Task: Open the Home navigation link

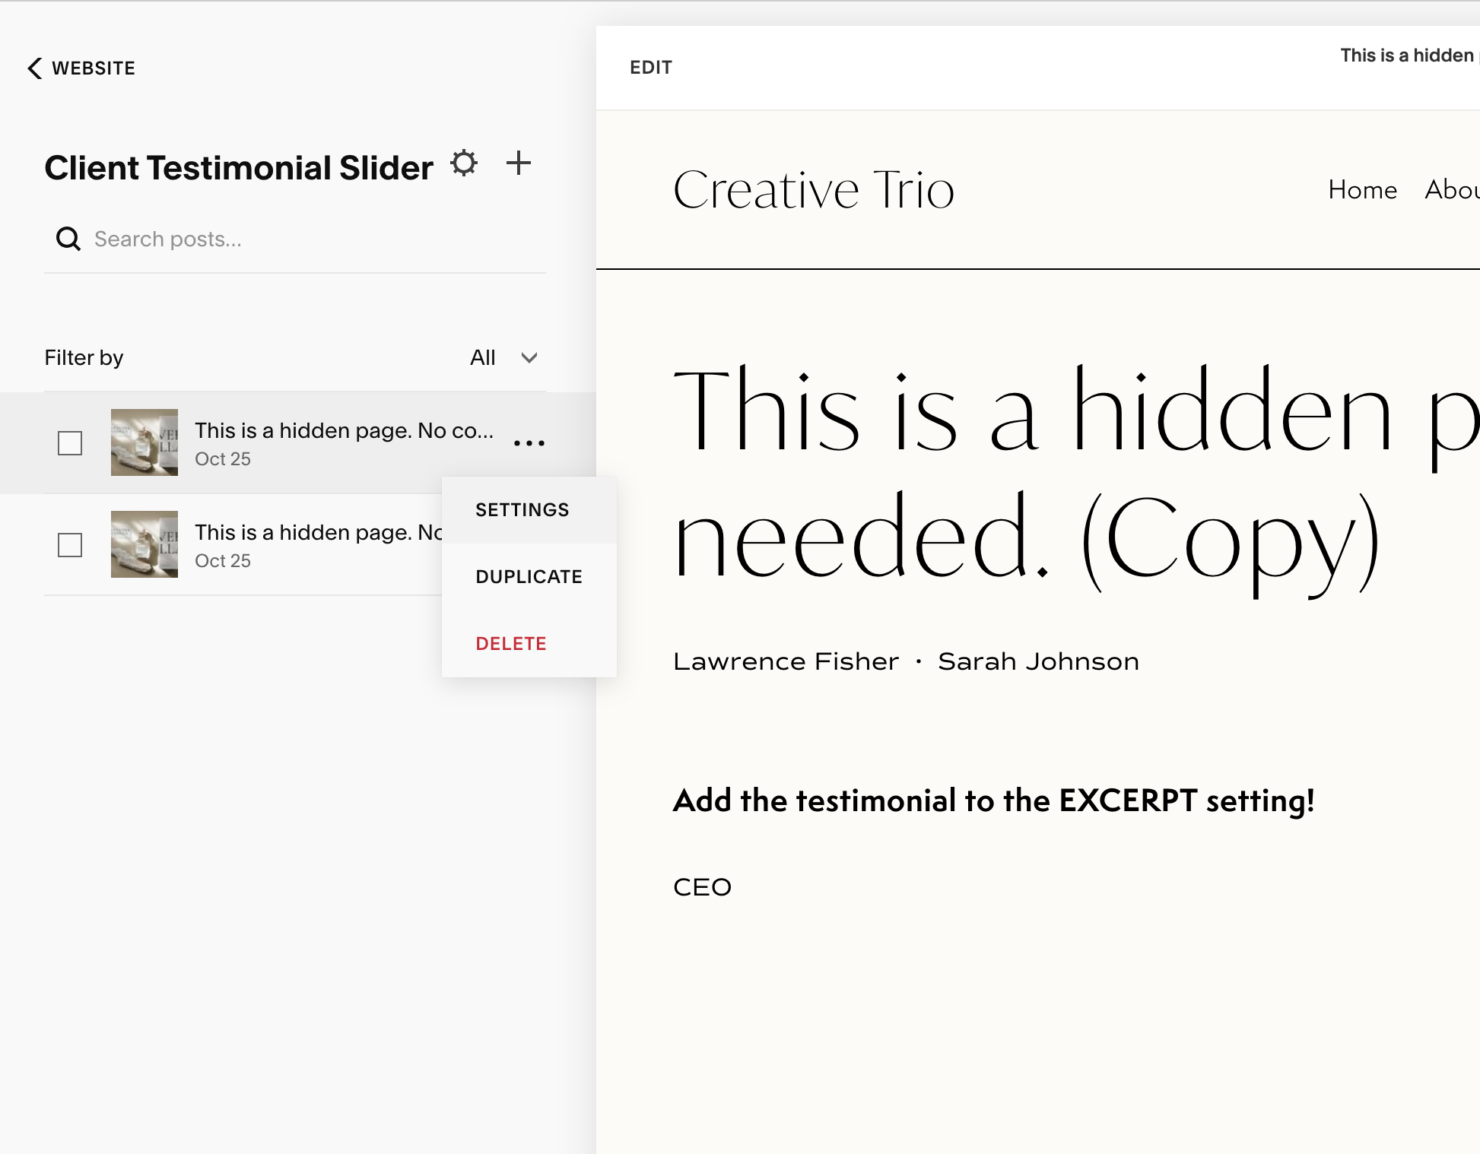Action: point(1362,190)
